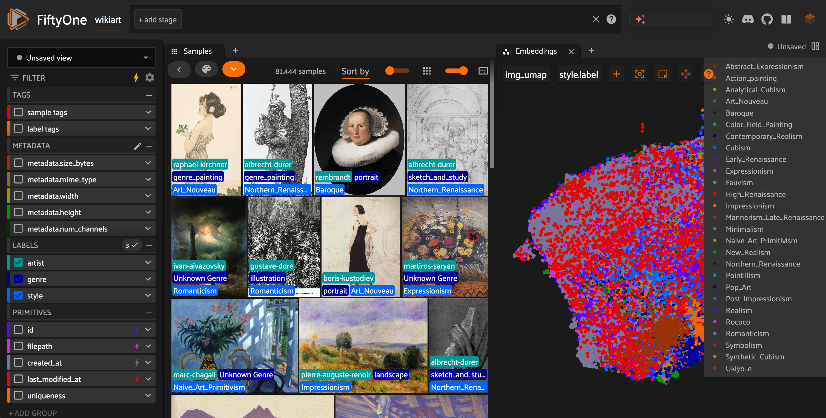Viewport: 826px width, 418px height.
Task: Toggle Impressionism in embeddings legend
Action: 749,206
